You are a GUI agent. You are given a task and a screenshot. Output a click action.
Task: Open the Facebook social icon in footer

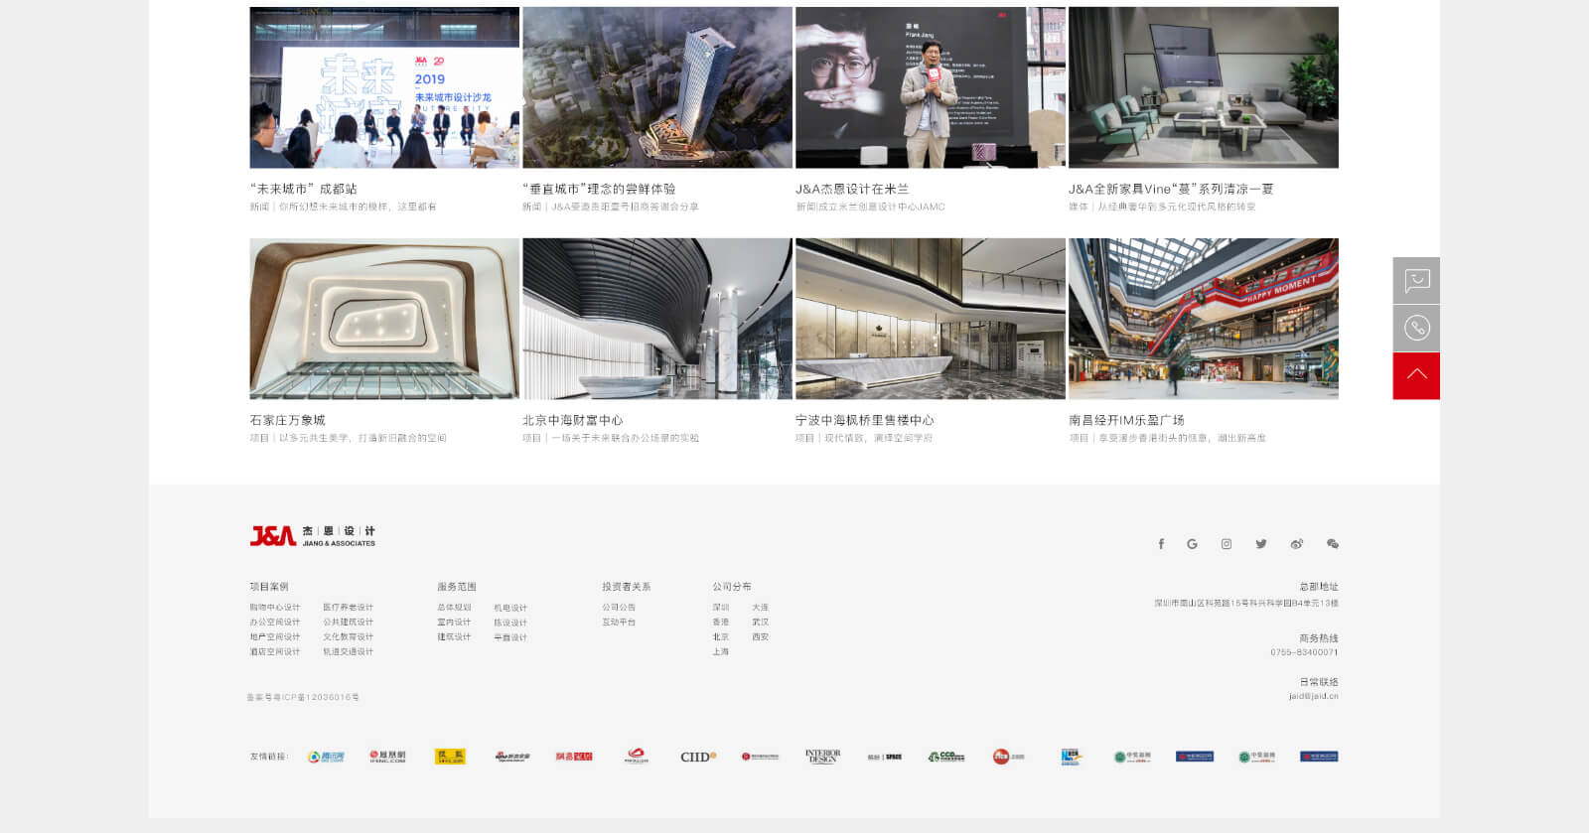[1160, 544]
